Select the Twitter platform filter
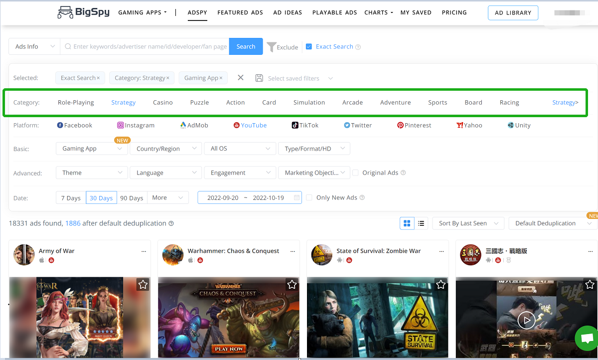Viewport: 598px width, 360px height. coord(358,125)
